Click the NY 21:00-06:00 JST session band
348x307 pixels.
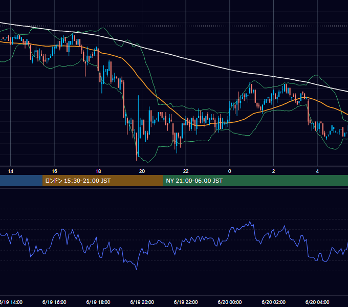point(255,181)
